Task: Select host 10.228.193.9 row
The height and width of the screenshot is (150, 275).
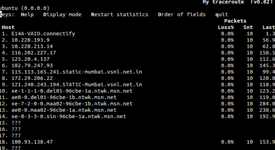Action: pyautogui.click(x=30, y=40)
